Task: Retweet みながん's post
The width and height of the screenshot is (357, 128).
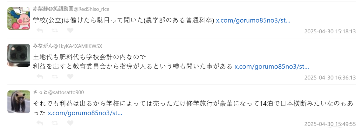Action: tap(55, 77)
